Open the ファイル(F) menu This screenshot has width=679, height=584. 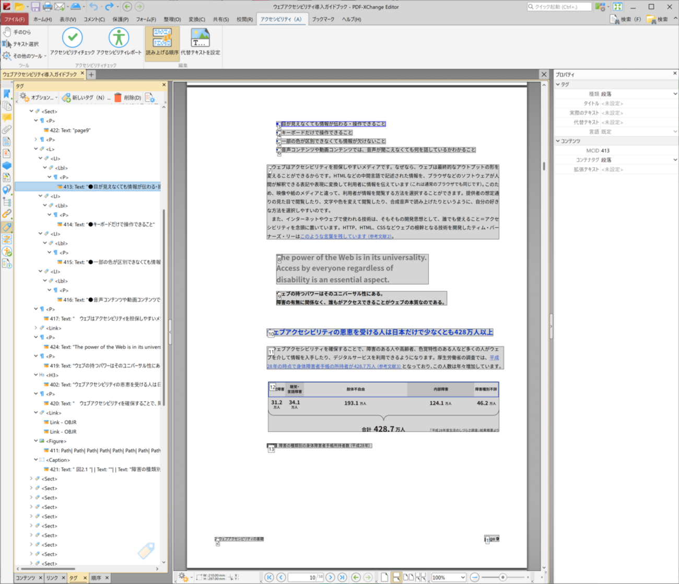click(14, 19)
